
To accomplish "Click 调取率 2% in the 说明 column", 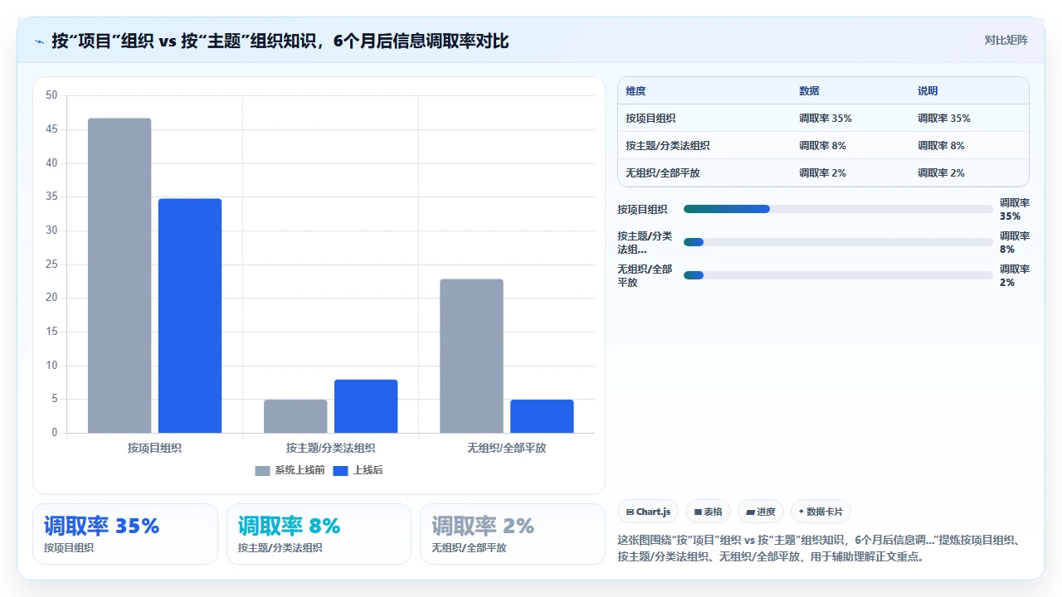I will pos(941,173).
